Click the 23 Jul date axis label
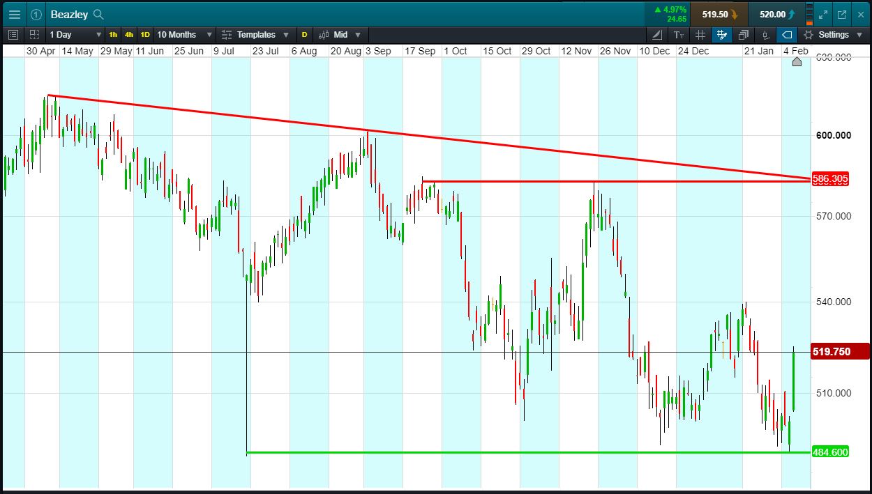The height and width of the screenshot is (494, 872). pyautogui.click(x=266, y=51)
